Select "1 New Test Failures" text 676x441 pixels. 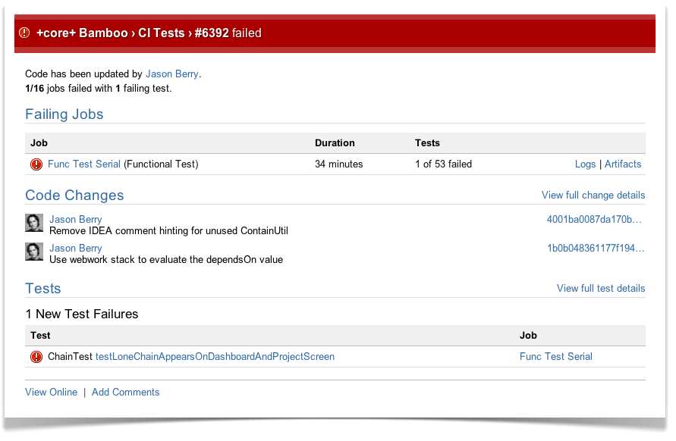[82, 314]
